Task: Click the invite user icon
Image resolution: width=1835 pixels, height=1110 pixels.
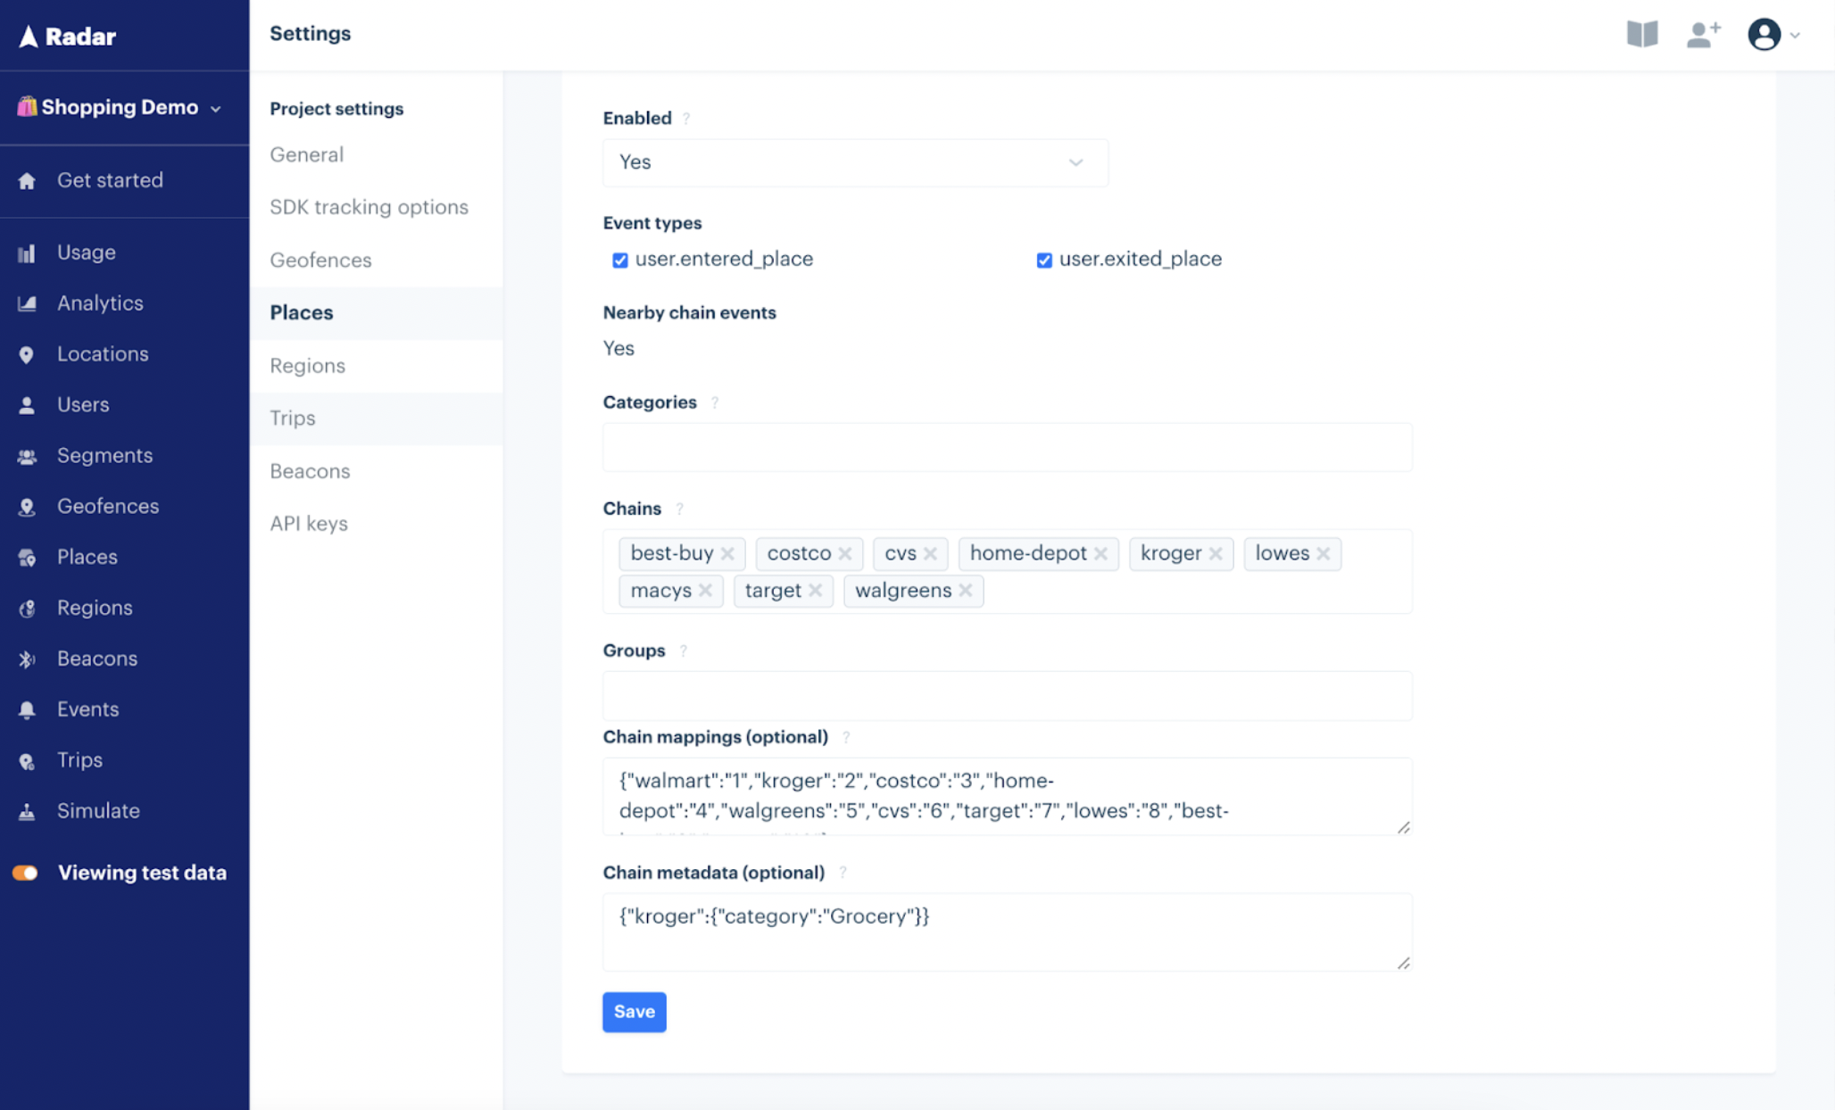Action: [1703, 35]
